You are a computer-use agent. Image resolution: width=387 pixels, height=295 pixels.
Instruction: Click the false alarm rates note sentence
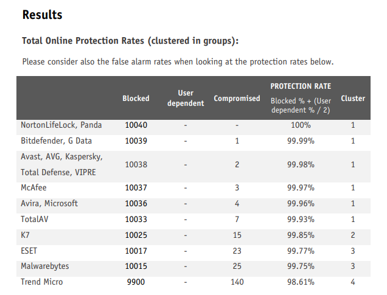tap(178, 61)
